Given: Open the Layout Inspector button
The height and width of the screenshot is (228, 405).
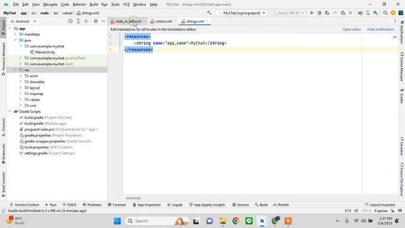Looking at the screenshot, I should coord(380,205).
